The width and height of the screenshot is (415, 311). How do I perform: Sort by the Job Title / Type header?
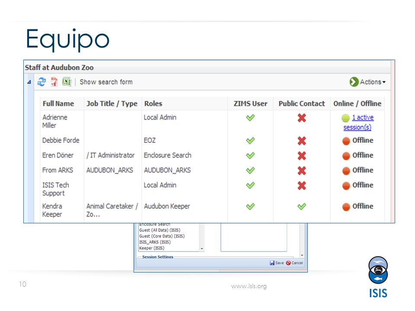(x=112, y=104)
